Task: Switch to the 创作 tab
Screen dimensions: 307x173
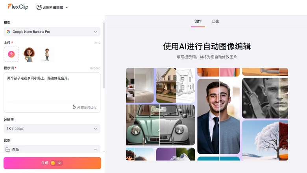Action: [x=198, y=21]
